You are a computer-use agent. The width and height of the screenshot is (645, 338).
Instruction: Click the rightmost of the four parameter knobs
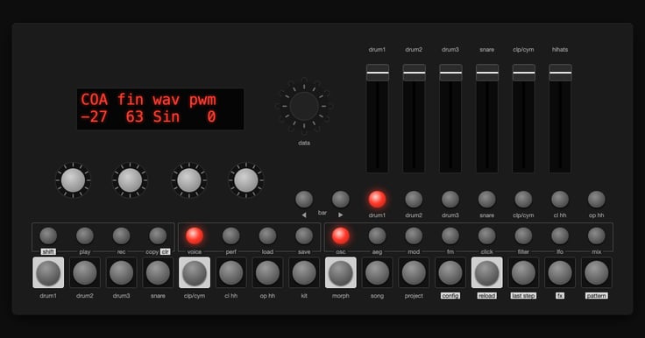pos(246,180)
